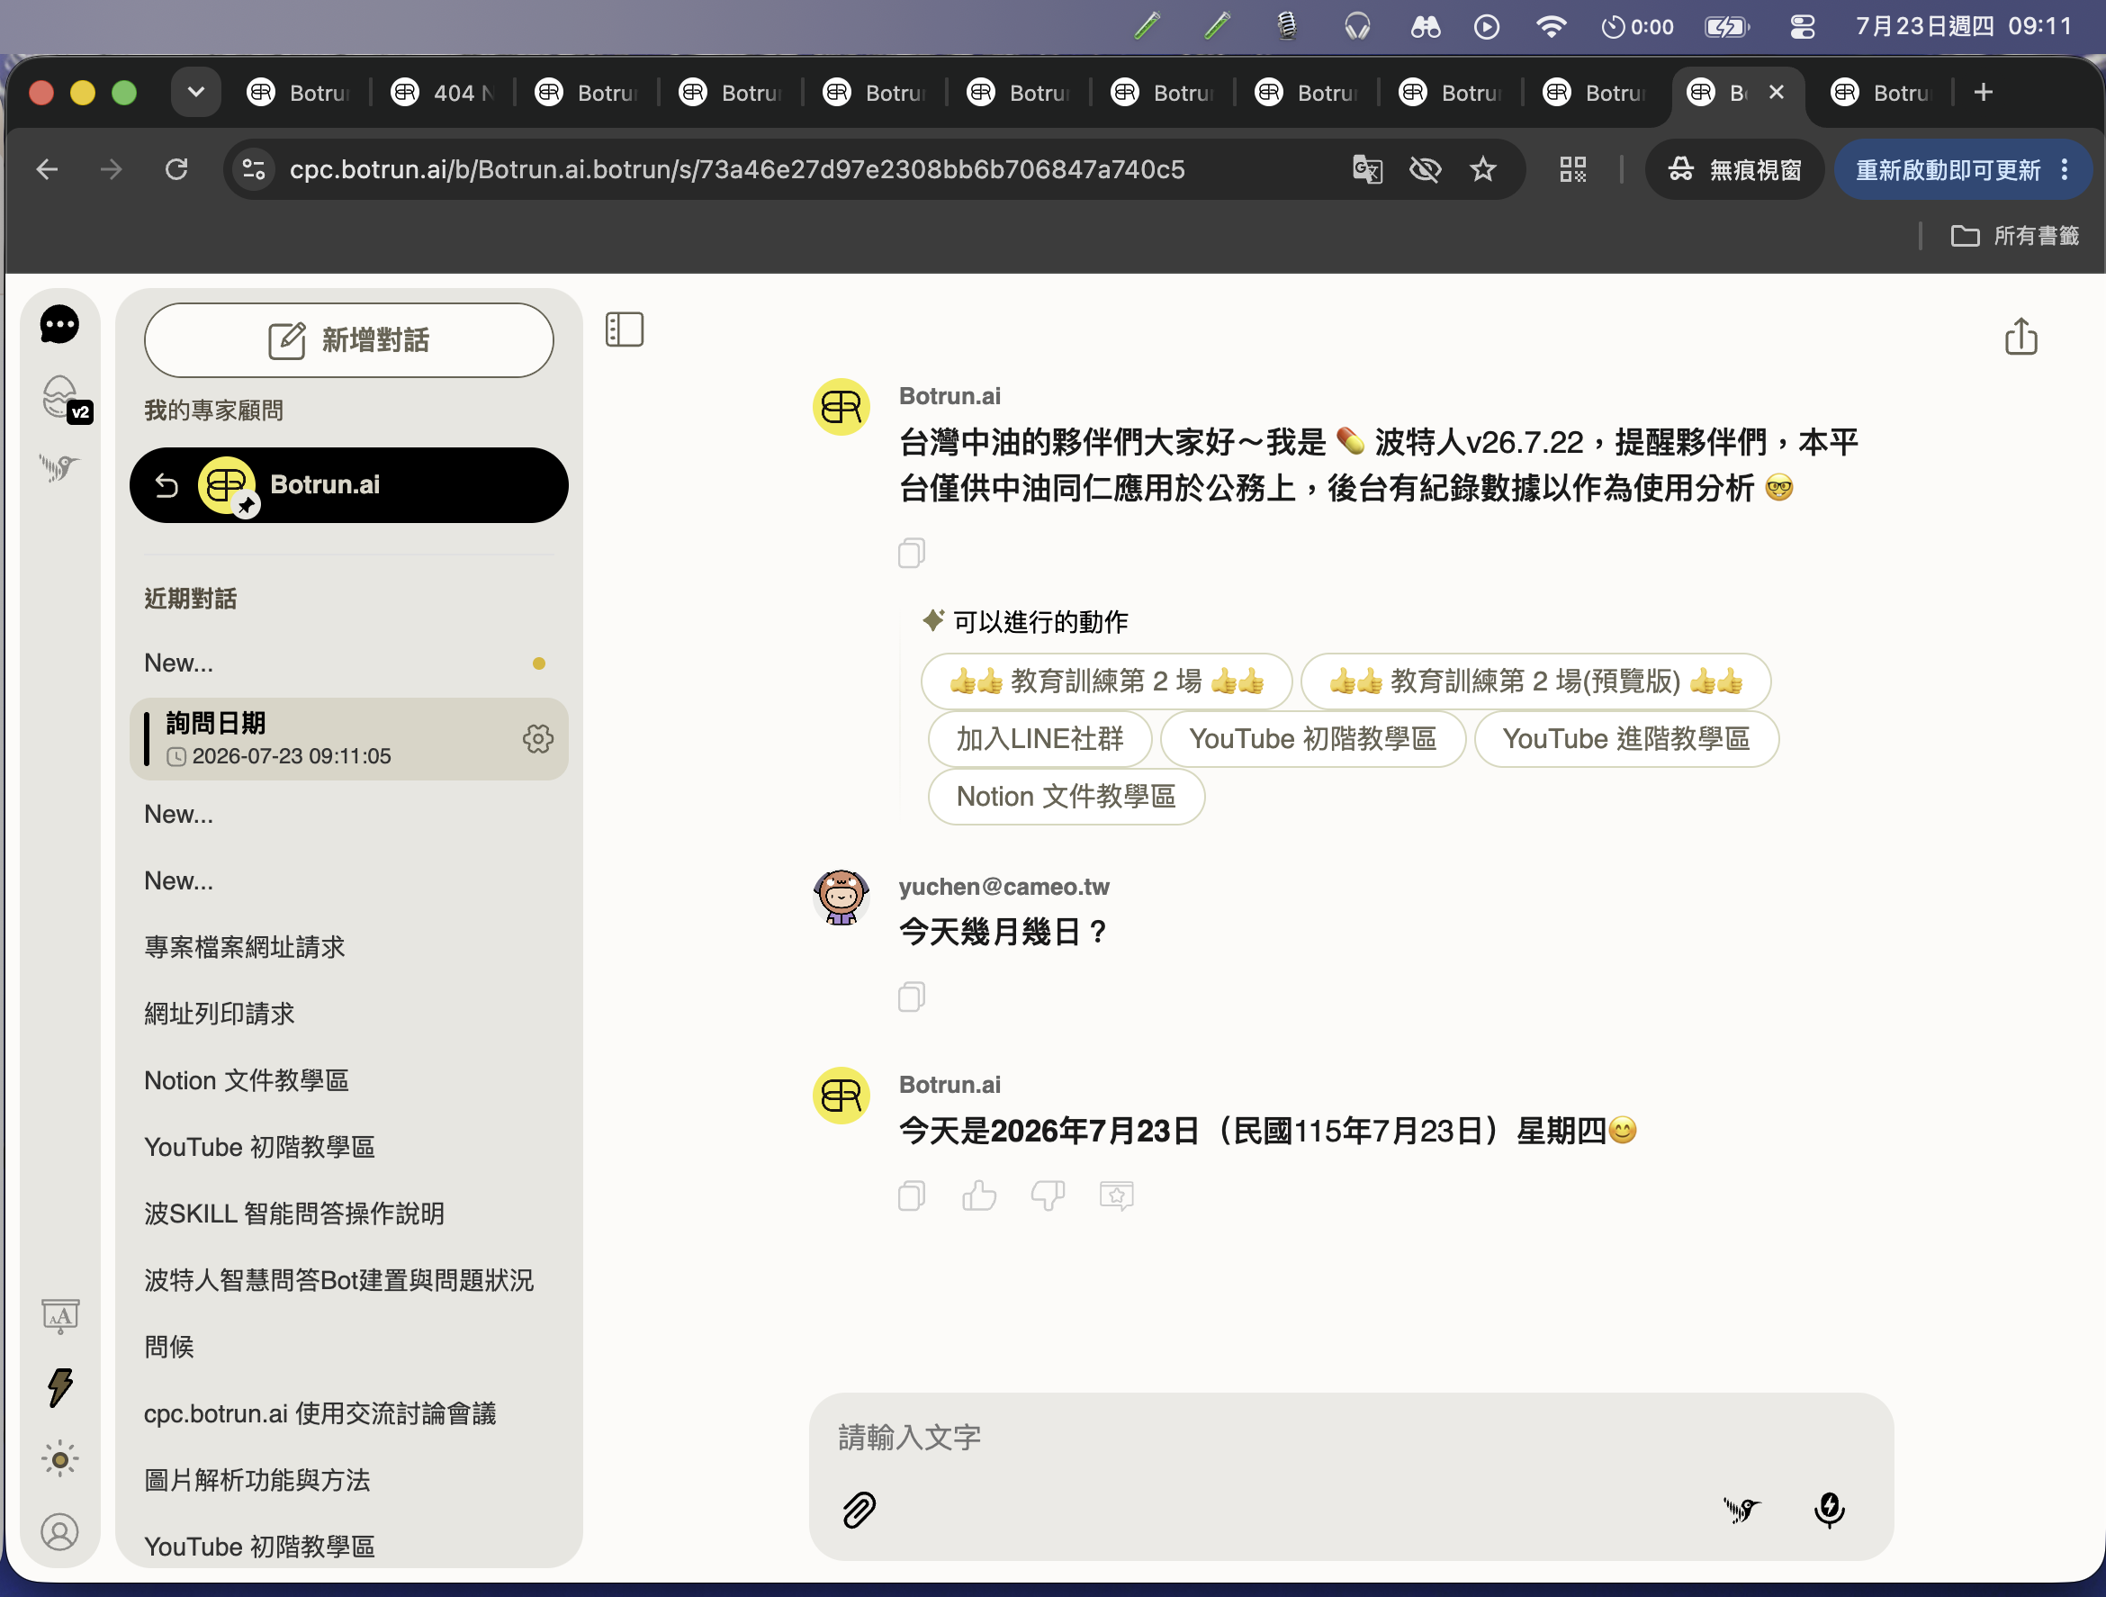
Task: Switch to the 404 browser tab
Action: point(444,93)
